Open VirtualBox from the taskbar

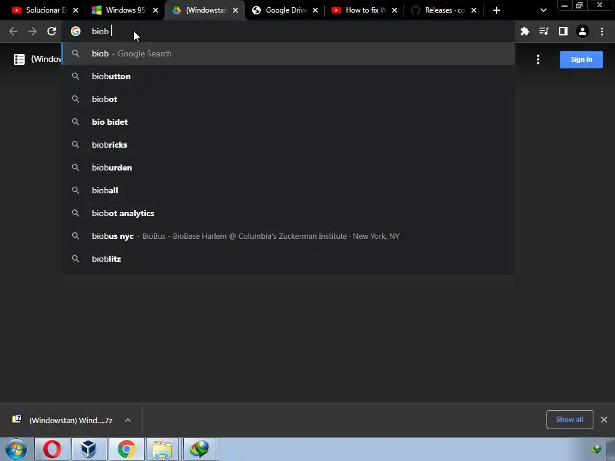[89, 449]
